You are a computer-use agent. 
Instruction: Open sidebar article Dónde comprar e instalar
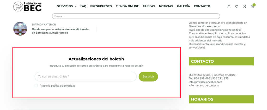(x=218, y=25)
